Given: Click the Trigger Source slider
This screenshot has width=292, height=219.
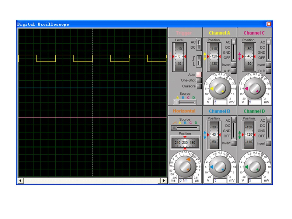Looking at the screenshot, I should tap(185, 102).
